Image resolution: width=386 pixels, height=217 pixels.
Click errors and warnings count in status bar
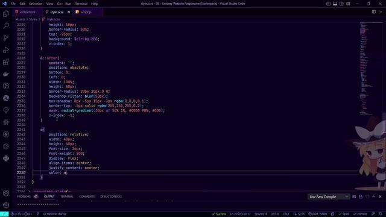(21, 214)
